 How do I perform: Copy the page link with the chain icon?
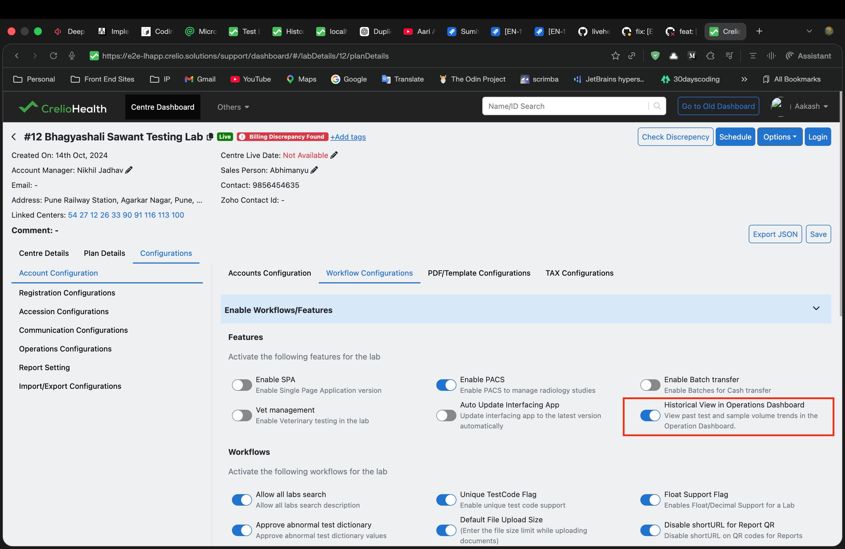point(632,56)
